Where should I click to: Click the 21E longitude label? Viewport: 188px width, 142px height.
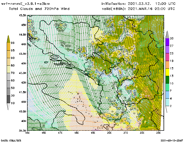tap(126, 133)
